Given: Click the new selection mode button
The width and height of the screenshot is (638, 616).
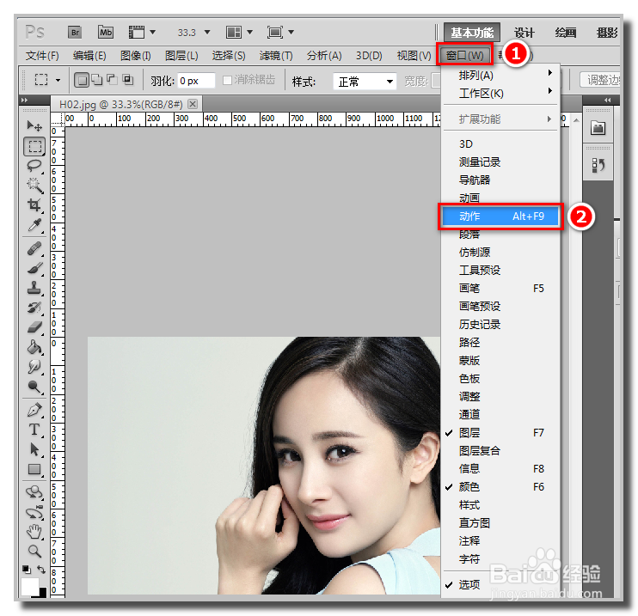Looking at the screenshot, I should 82,80.
